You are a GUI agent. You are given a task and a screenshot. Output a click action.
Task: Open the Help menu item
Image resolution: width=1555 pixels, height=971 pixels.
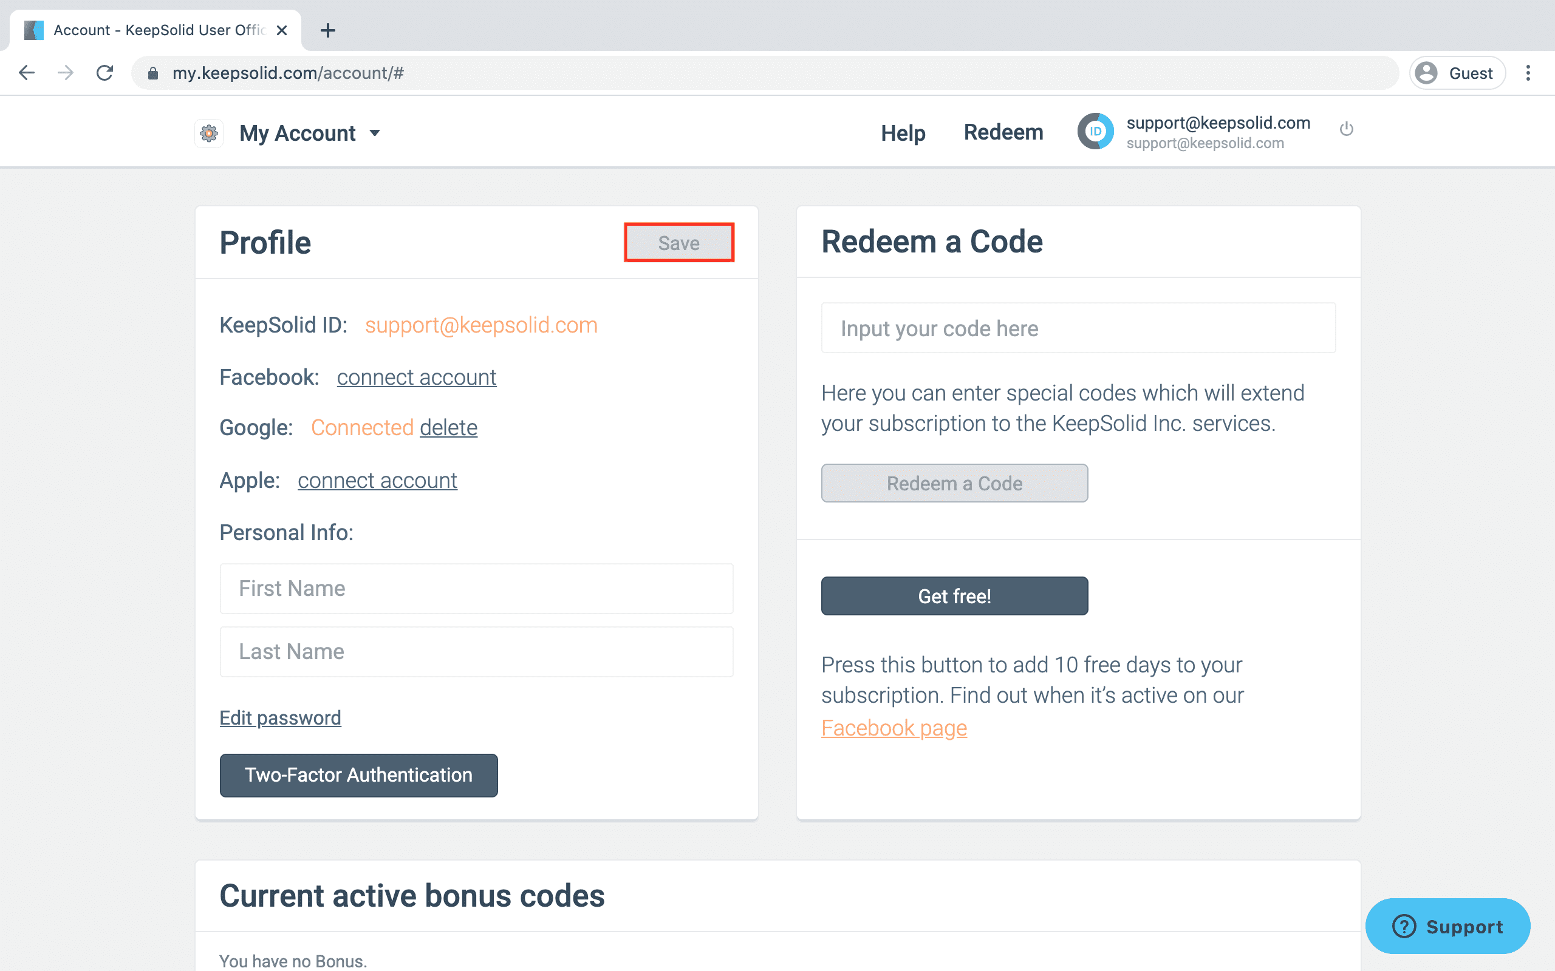click(903, 133)
